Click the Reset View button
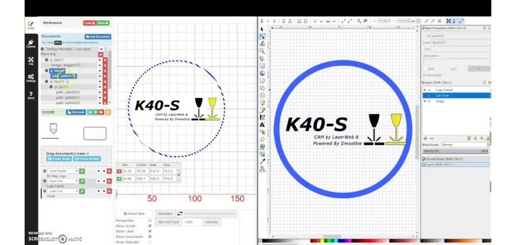 pos(134,214)
